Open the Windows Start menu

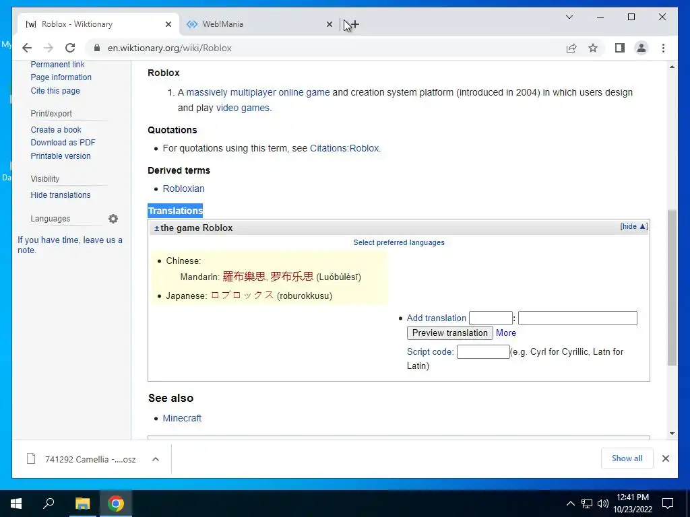[x=16, y=504]
